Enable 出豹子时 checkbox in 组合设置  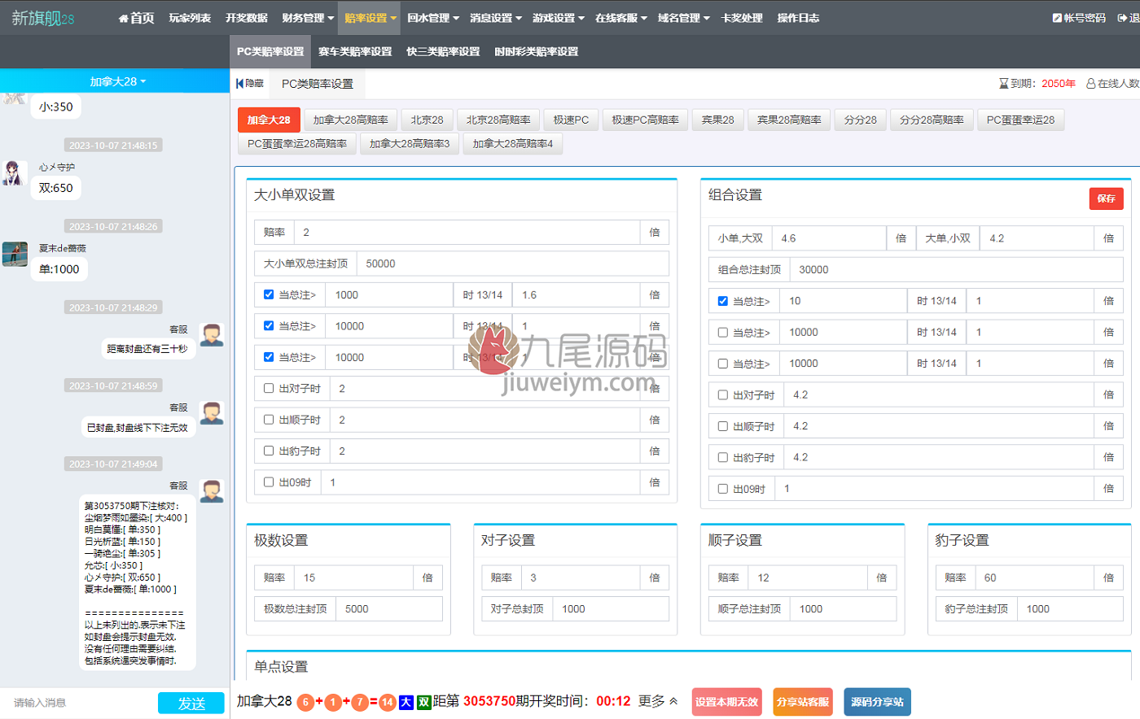point(722,457)
